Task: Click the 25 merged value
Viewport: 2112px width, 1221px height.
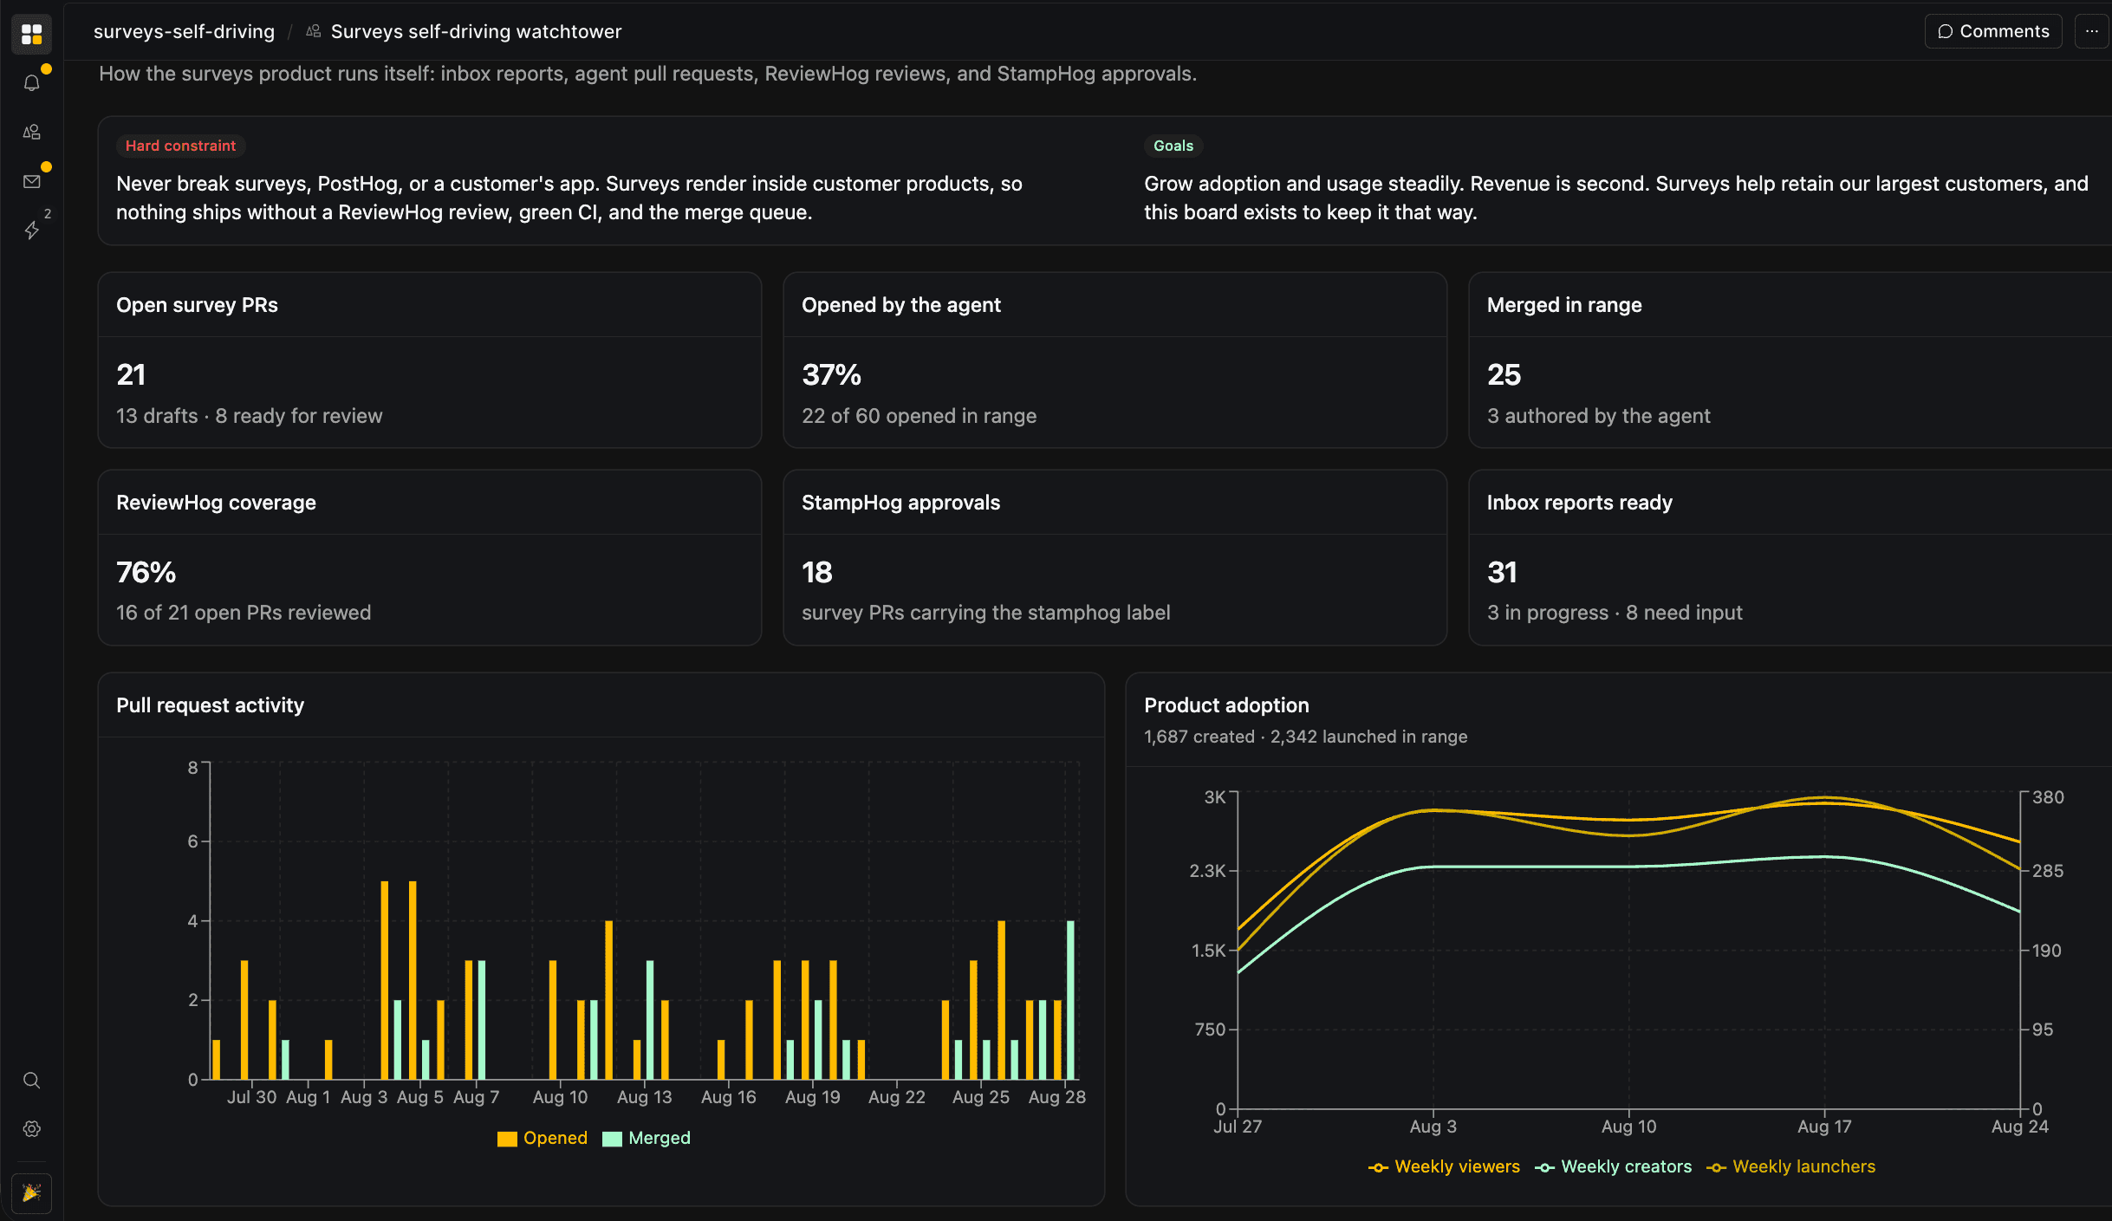Action: click(1504, 374)
